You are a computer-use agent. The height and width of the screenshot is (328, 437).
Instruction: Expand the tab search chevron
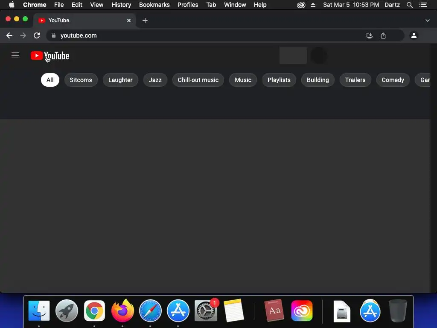click(x=428, y=20)
